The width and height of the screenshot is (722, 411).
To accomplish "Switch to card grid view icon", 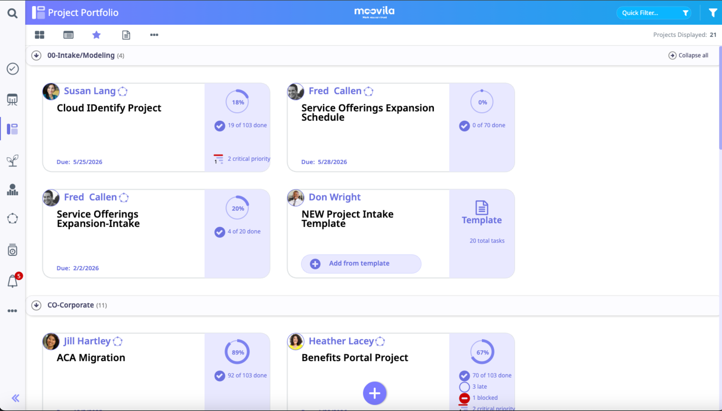I will 40,35.
